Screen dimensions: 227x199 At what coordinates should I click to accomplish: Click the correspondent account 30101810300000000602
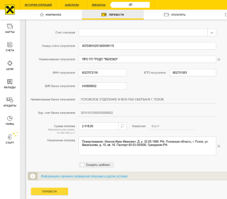tap(97, 113)
